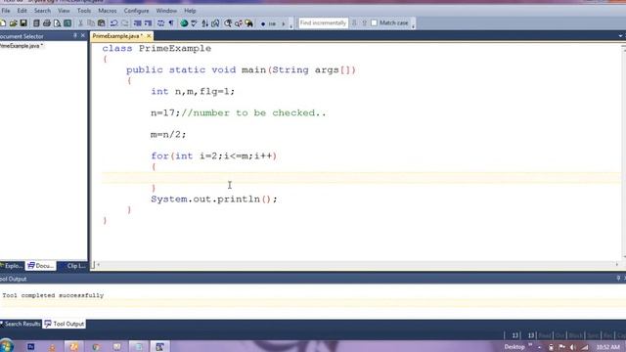The image size is (626, 352).
Task: Click the horizontal scrollbar right arrow
Action: tap(617, 265)
